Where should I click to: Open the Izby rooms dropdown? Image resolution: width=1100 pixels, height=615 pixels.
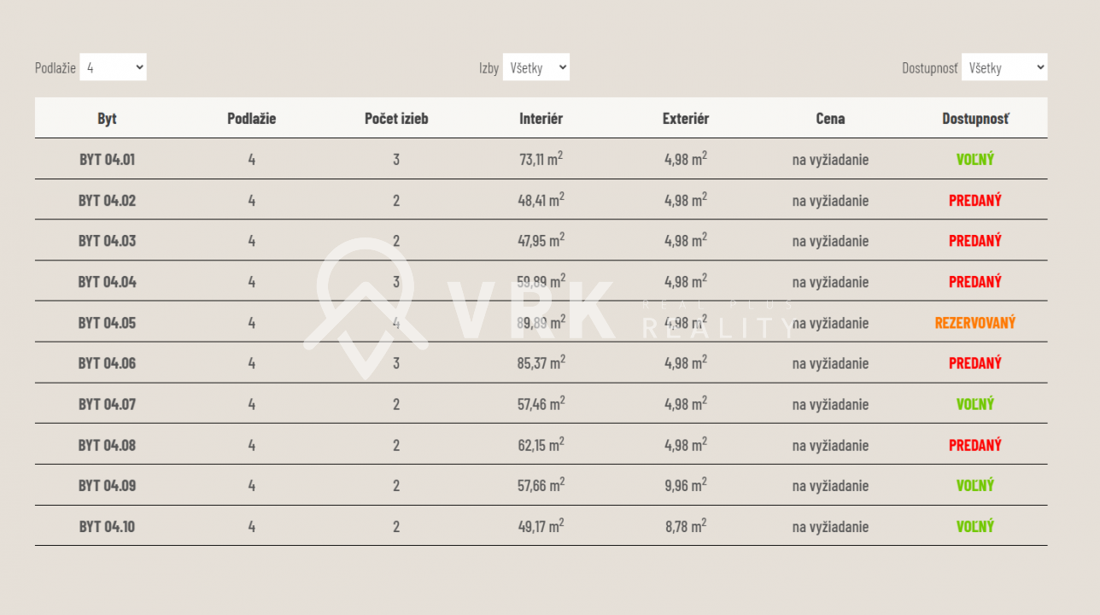535,67
